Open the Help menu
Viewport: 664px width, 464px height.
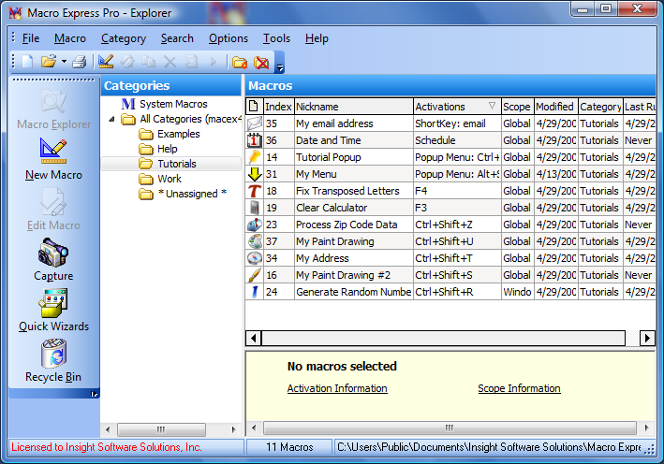(x=317, y=38)
